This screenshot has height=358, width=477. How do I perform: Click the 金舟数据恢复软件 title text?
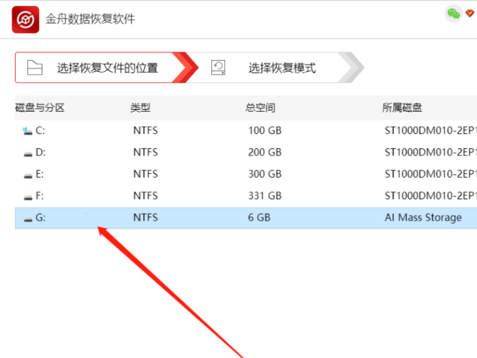pyautogui.click(x=90, y=19)
